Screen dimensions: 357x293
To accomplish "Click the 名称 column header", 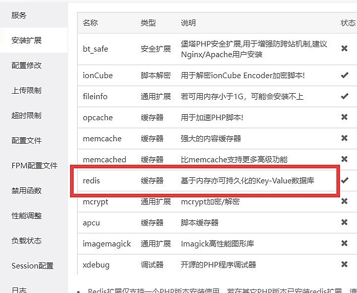I will click(90, 23).
